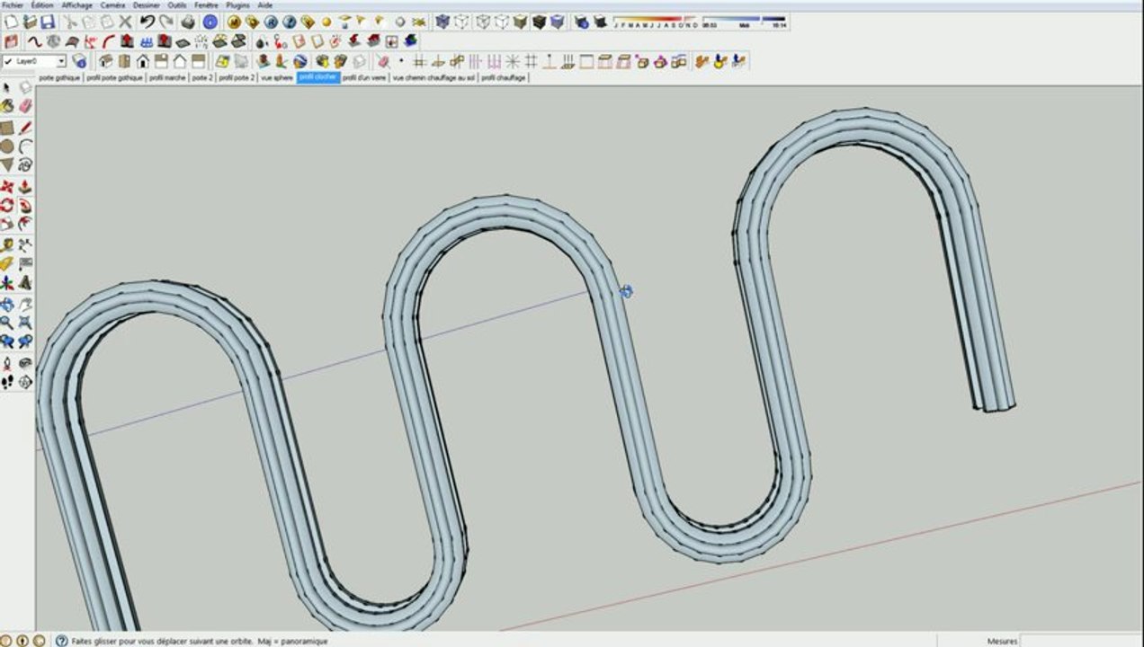The height and width of the screenshot is (647, 1144).
Task: Select the Paint Bucket tool
Action: (x=7, y=105)
